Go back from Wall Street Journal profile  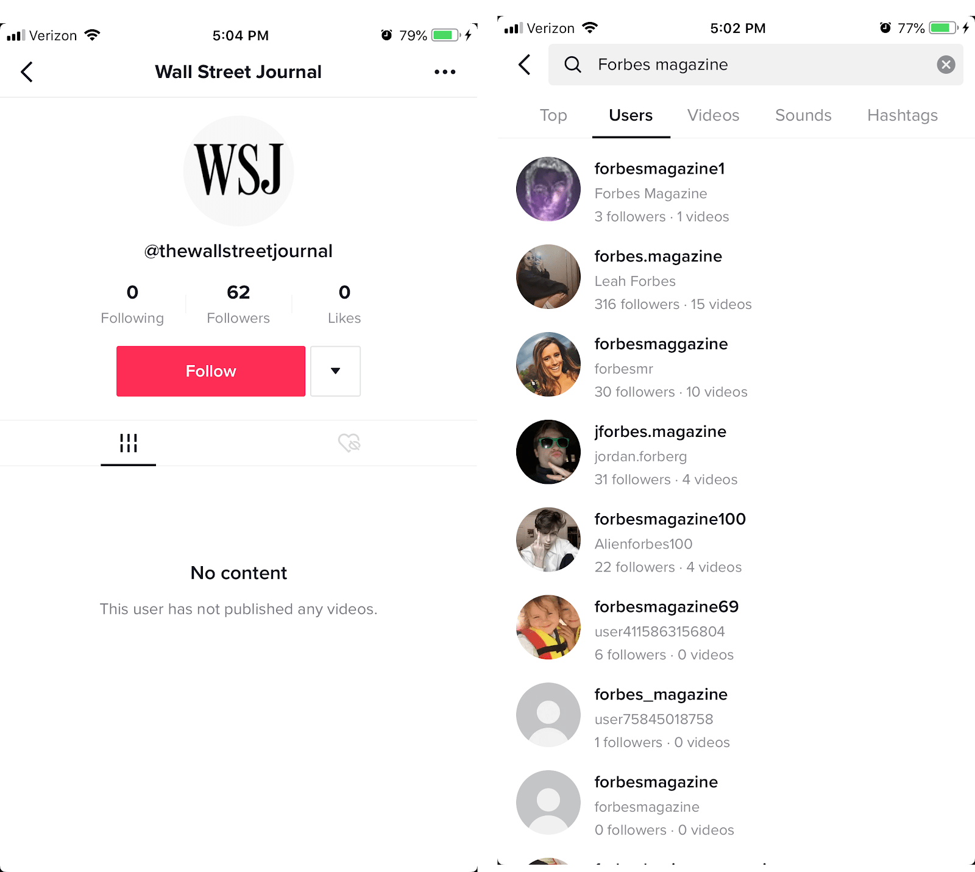click(27, 72)
